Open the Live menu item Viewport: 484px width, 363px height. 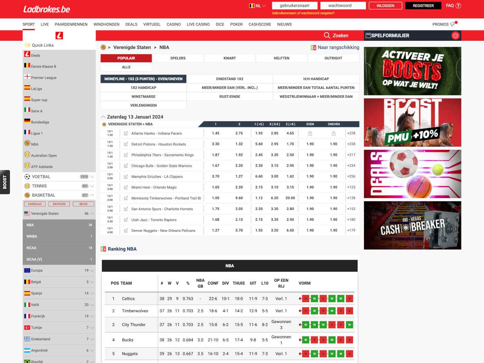(x=45, y=24)
